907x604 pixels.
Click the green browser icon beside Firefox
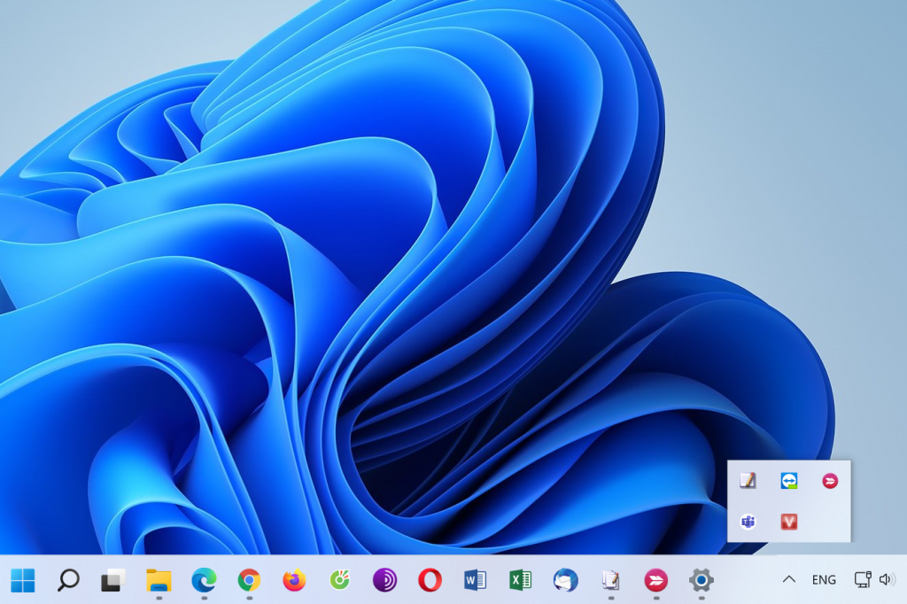pos(339,580)
